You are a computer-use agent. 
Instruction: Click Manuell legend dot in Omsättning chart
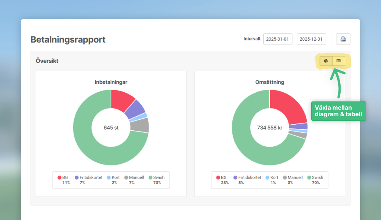point(285,177)
